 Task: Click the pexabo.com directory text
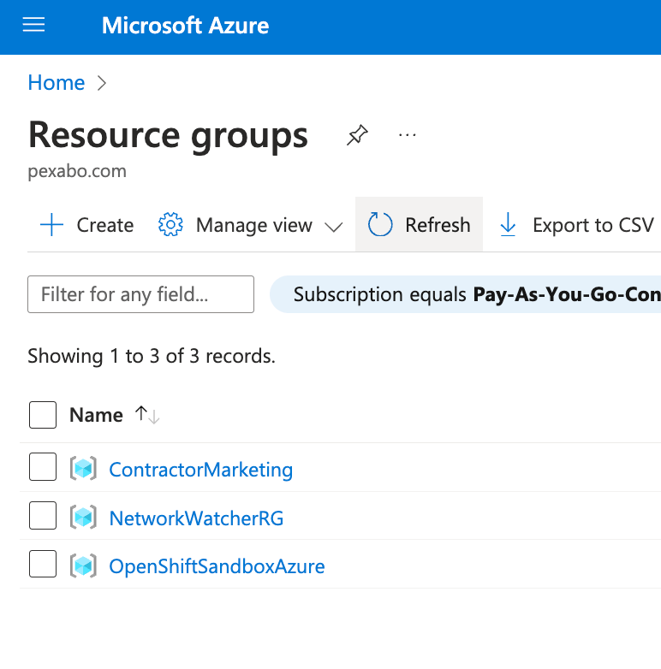pyautogui.click(x=77, y=171)
